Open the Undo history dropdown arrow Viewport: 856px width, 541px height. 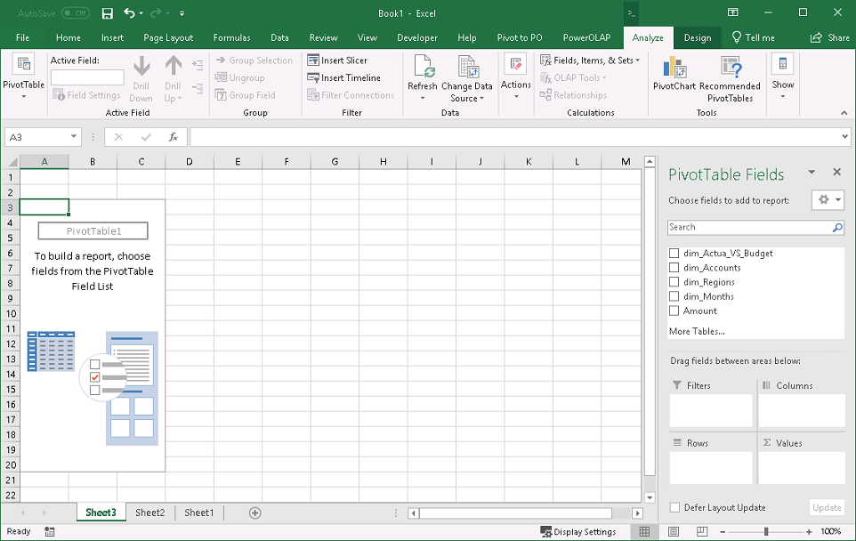(x=141, y=13)
